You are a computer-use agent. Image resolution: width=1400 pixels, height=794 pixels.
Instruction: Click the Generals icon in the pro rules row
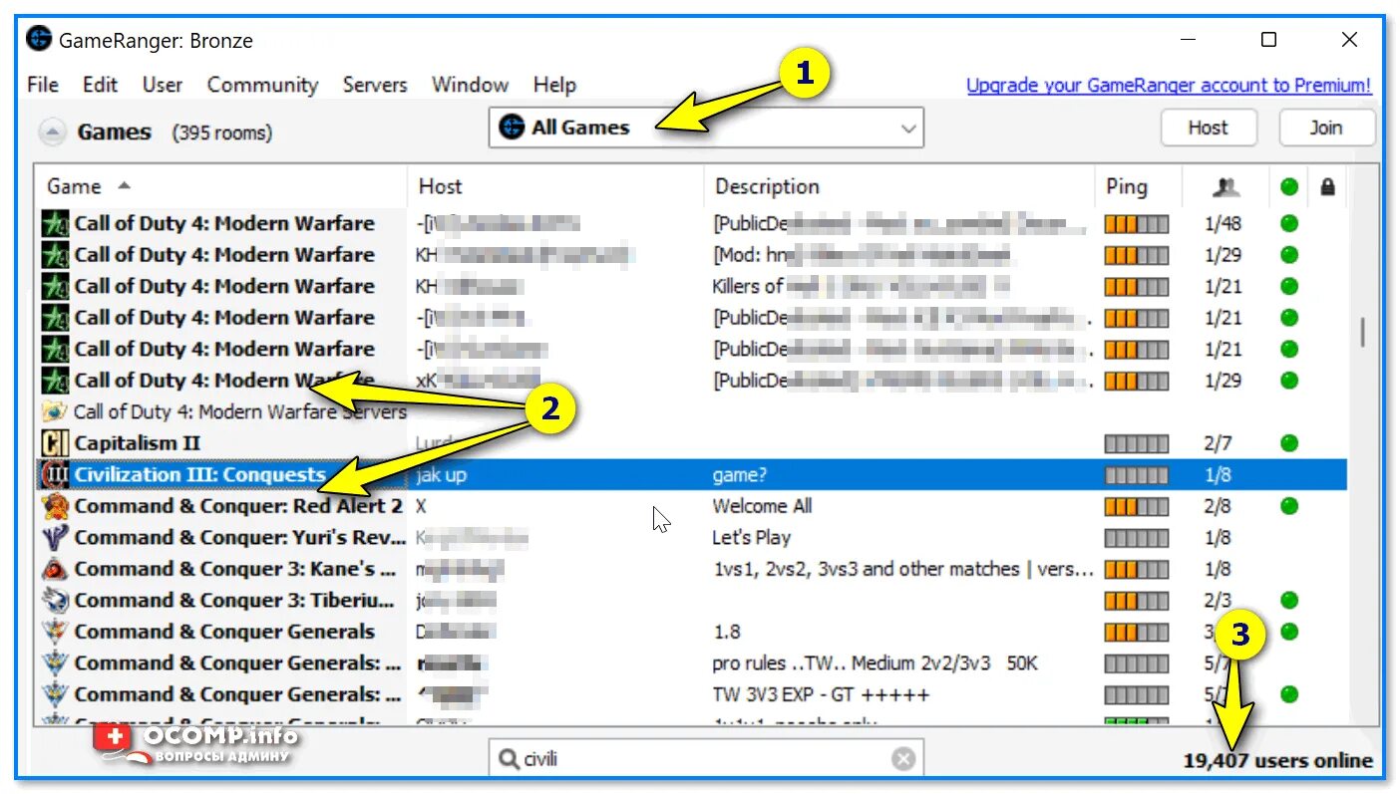[x=54, y=663]
